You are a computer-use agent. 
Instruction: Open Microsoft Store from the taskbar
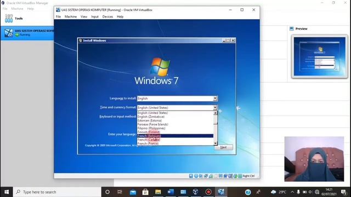[145, 192]
